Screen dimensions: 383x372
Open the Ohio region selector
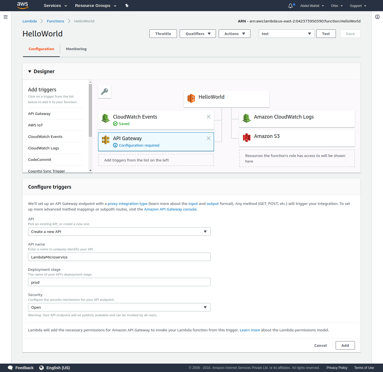[x=337, y=6]
